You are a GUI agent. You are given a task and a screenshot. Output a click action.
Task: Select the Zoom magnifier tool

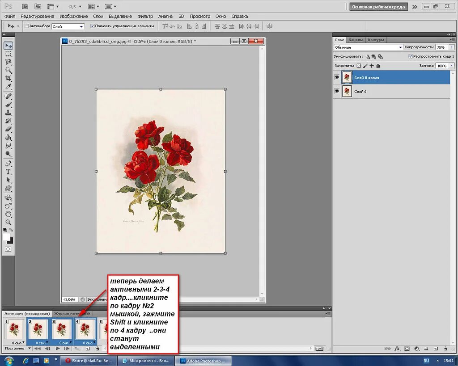click(8, 223)
